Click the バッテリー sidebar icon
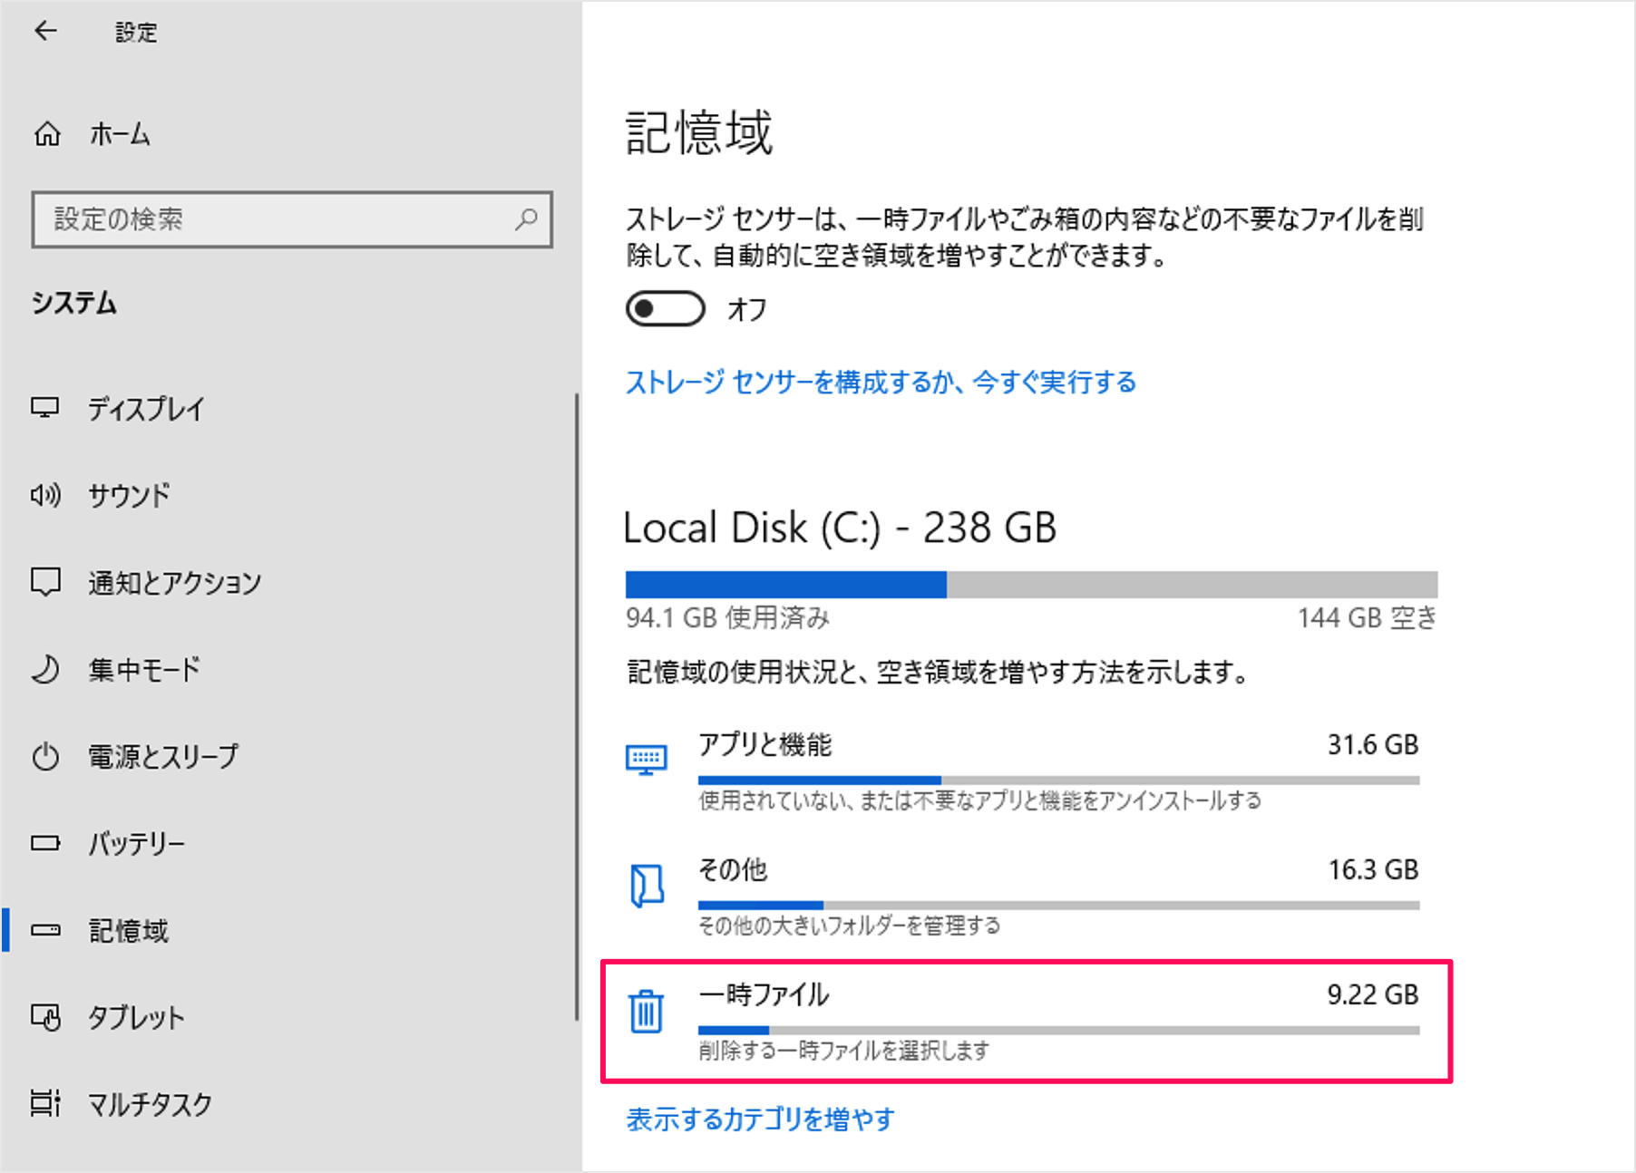This screenshot has width=1636, height=1173. (x=46, y=843)
